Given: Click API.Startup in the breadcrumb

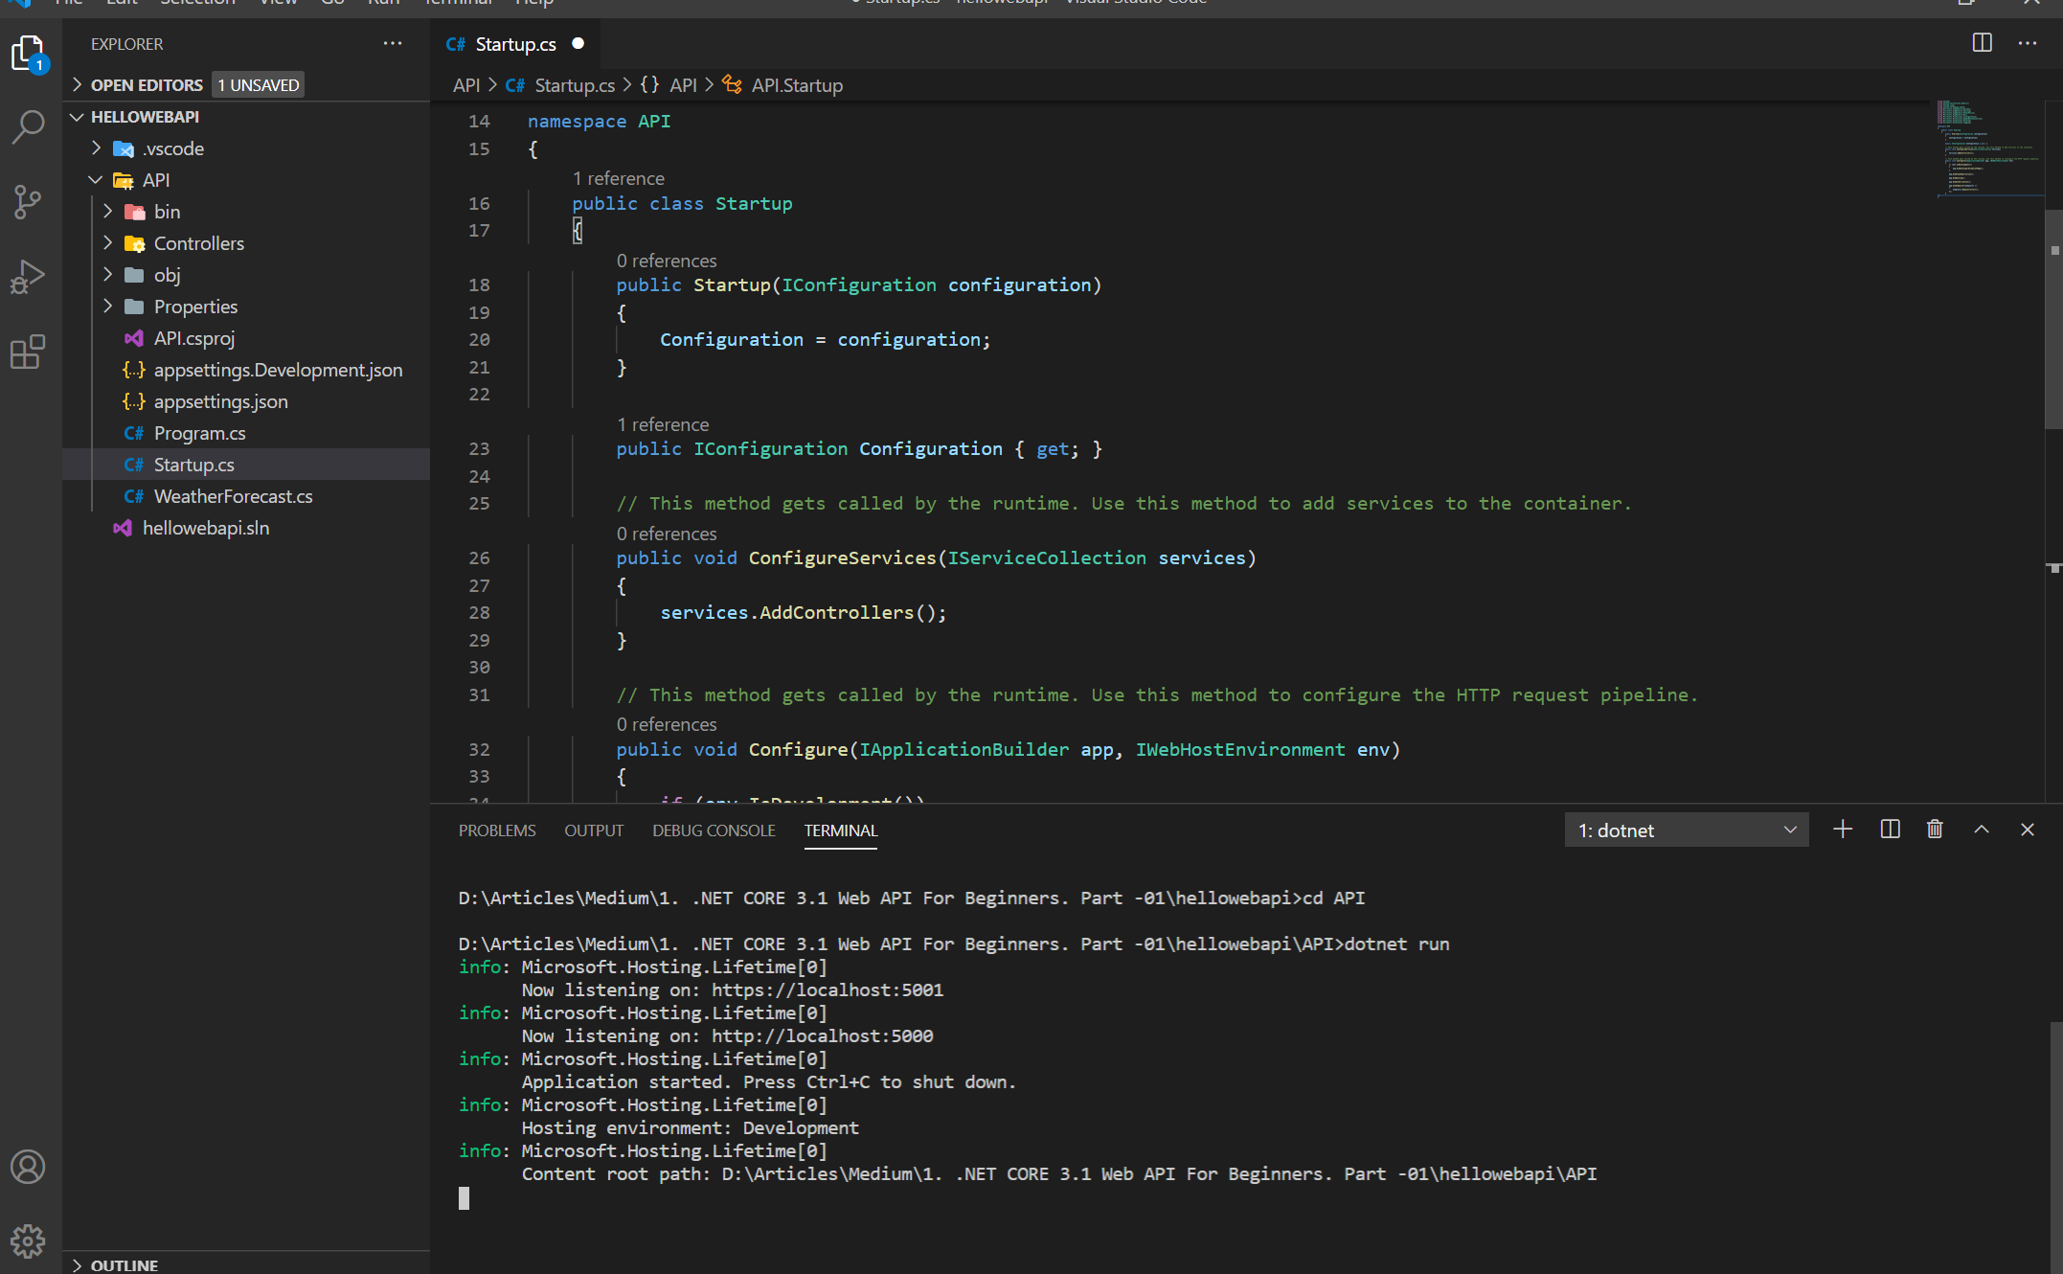Looking at the screenshot, I should [x=797, y=85].
